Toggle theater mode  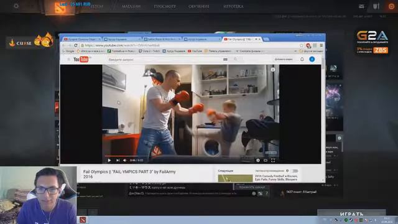(x=266, y=161)
